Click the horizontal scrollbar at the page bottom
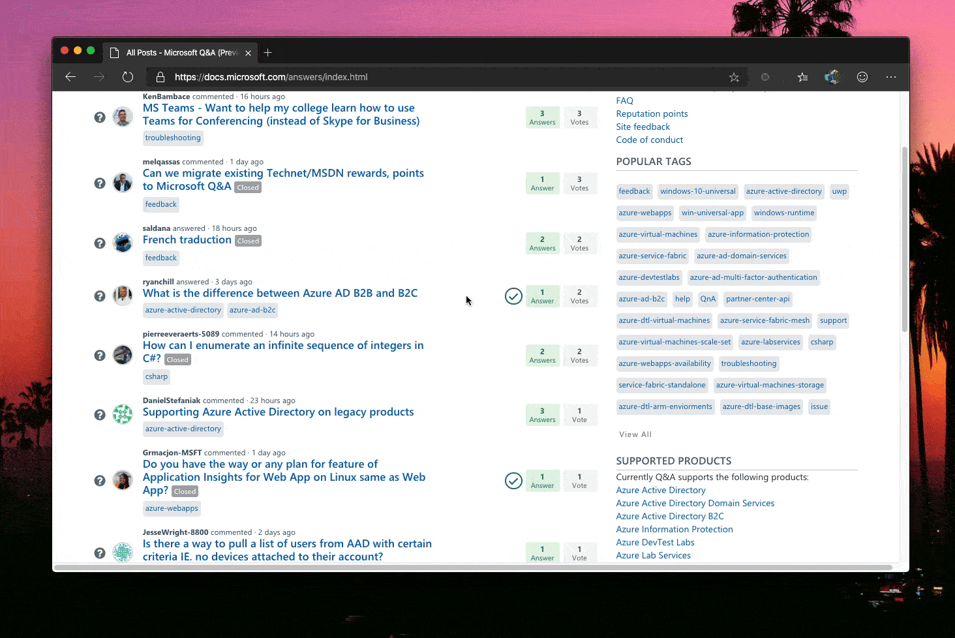 point(473,568)
